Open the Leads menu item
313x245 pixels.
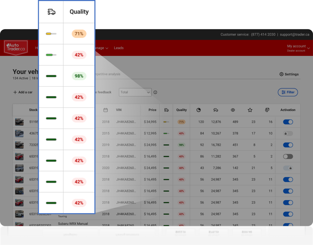(119, 48)
